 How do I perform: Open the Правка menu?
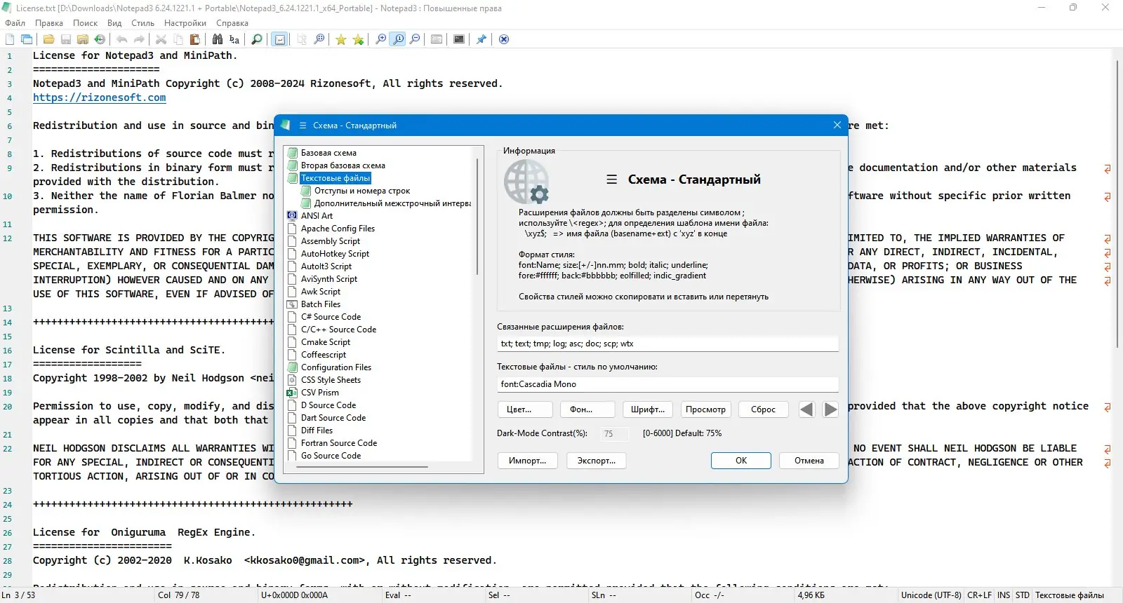click(49, 23)
